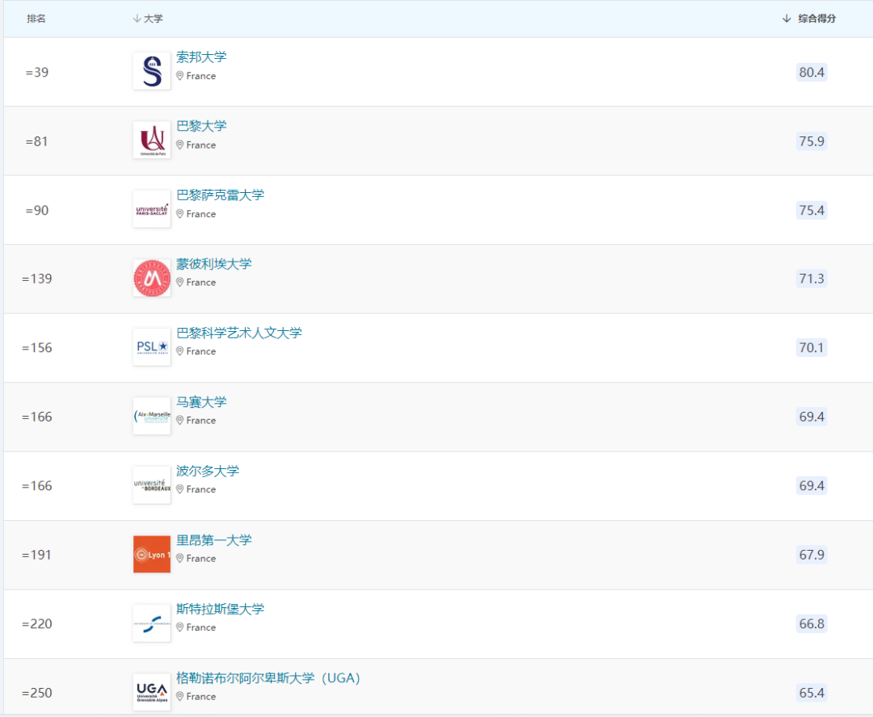Click the location pin beside 索邦大学's France
873x717 pixels.
pos(179,76)
